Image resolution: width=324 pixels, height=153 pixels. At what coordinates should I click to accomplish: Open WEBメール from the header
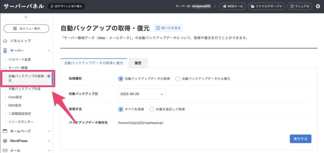click(x=233, y=6)
